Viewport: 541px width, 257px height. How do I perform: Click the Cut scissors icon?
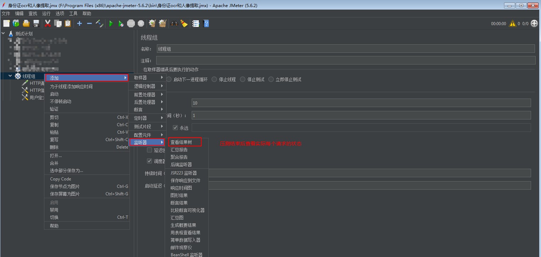pos(48,23)
